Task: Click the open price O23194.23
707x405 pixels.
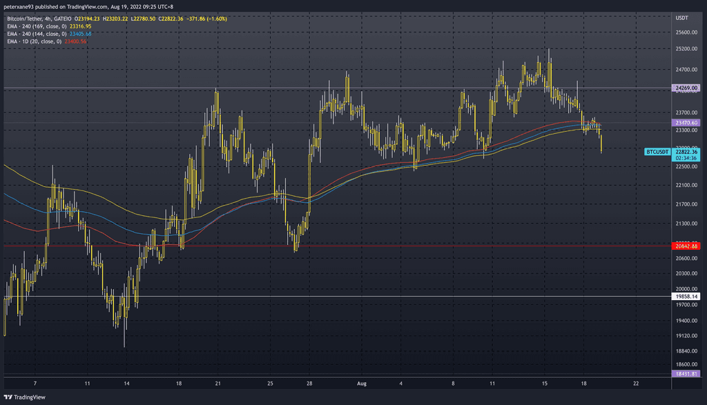Action: pyautogui.click(x=87, y=19)
